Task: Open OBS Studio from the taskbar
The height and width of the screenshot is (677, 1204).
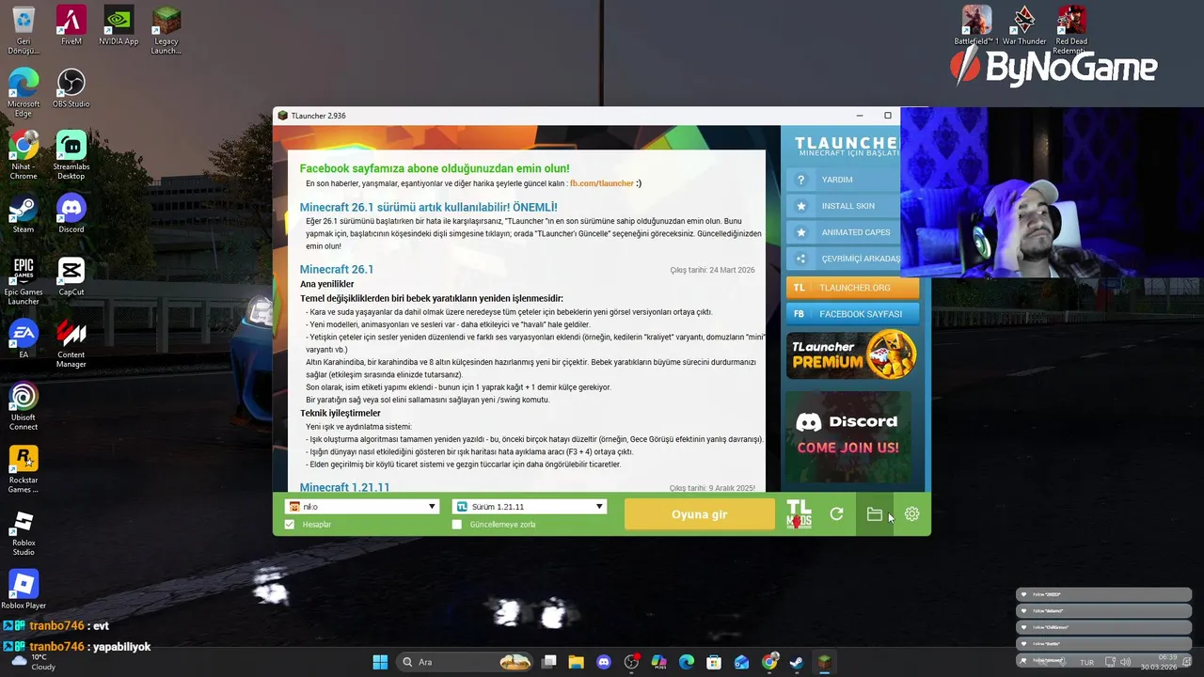Action: tap(631, 662)
